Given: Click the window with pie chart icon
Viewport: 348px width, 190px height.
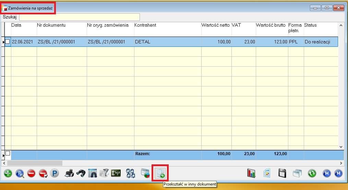Looking at the screenshot, I should click(x=145, y=173).
